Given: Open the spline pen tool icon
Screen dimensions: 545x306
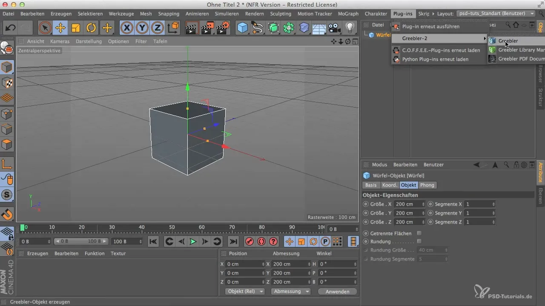Looking at the screenshot, I should click(258, 28).
